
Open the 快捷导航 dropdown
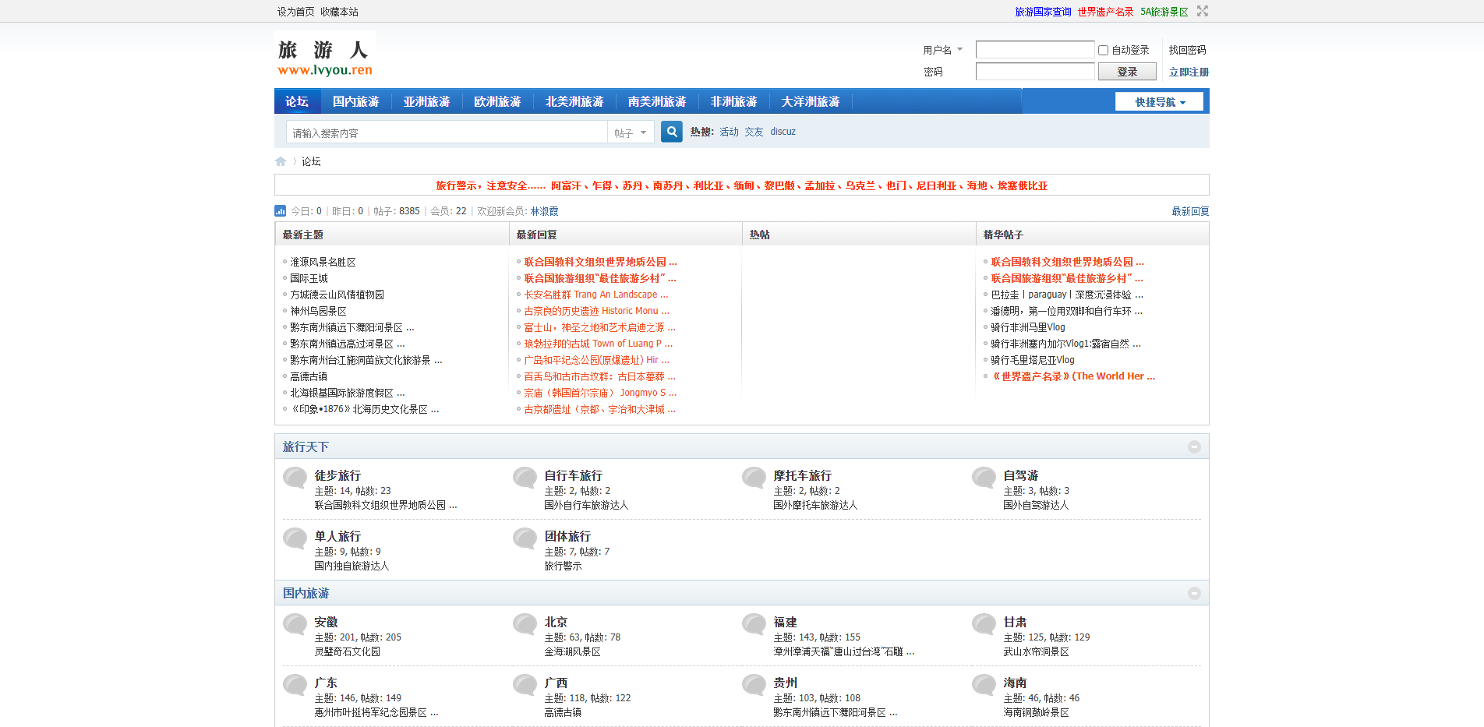coord(1159,101)
